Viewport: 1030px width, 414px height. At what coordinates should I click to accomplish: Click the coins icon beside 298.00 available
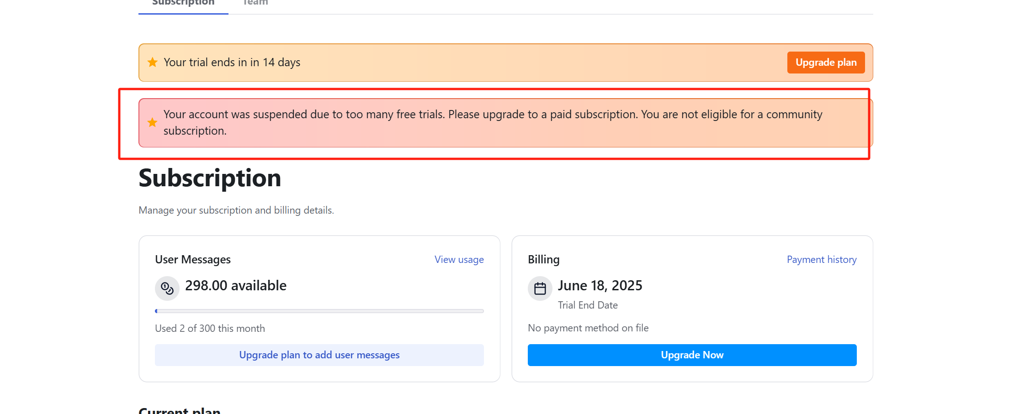click(167, 288)
